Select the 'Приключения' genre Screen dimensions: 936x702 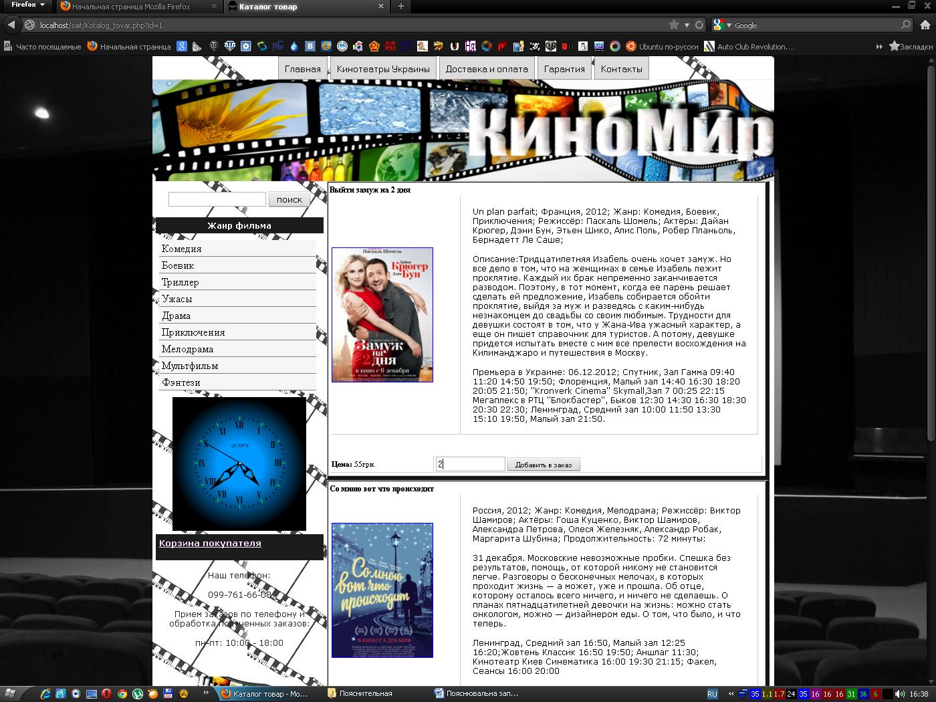(x=238, y=332)
